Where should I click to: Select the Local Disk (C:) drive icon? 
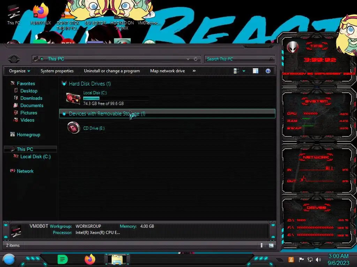point(73,98)
